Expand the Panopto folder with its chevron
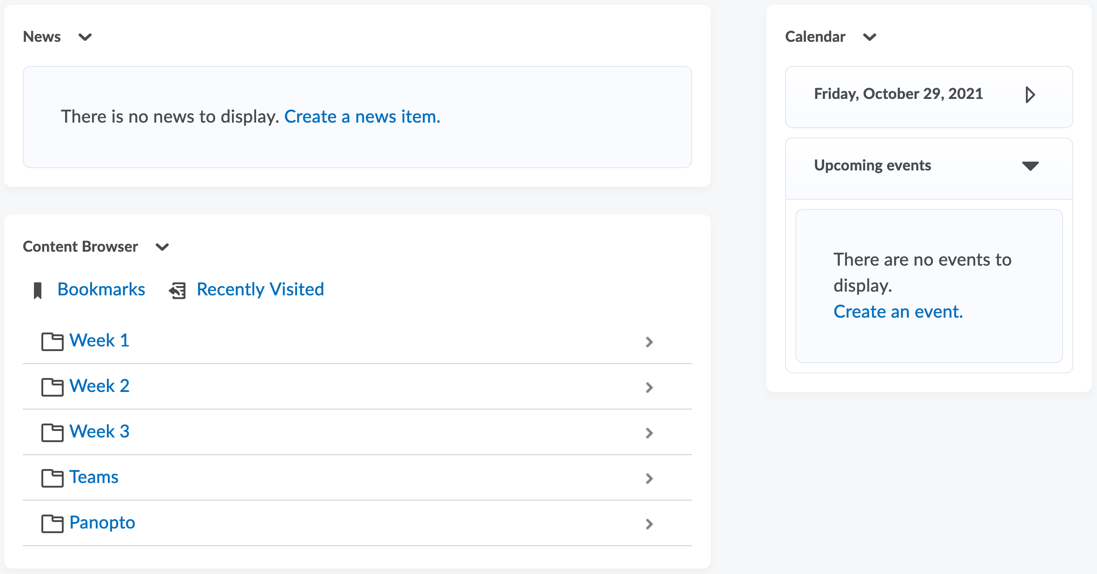The width and height of the screenshot is (1097, 574). [x=649, y=523]
